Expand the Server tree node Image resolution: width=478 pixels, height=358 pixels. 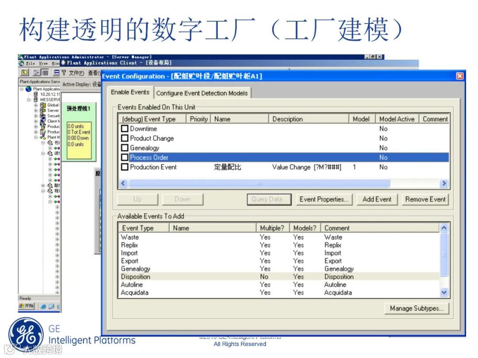click(x=36, y=110)
